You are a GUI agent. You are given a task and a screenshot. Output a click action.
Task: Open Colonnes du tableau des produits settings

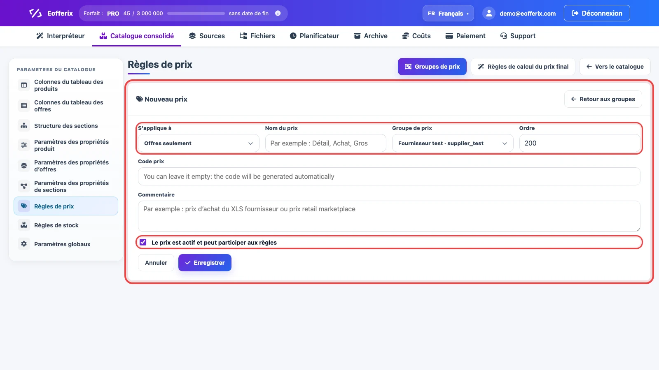(x=66, y=85)
